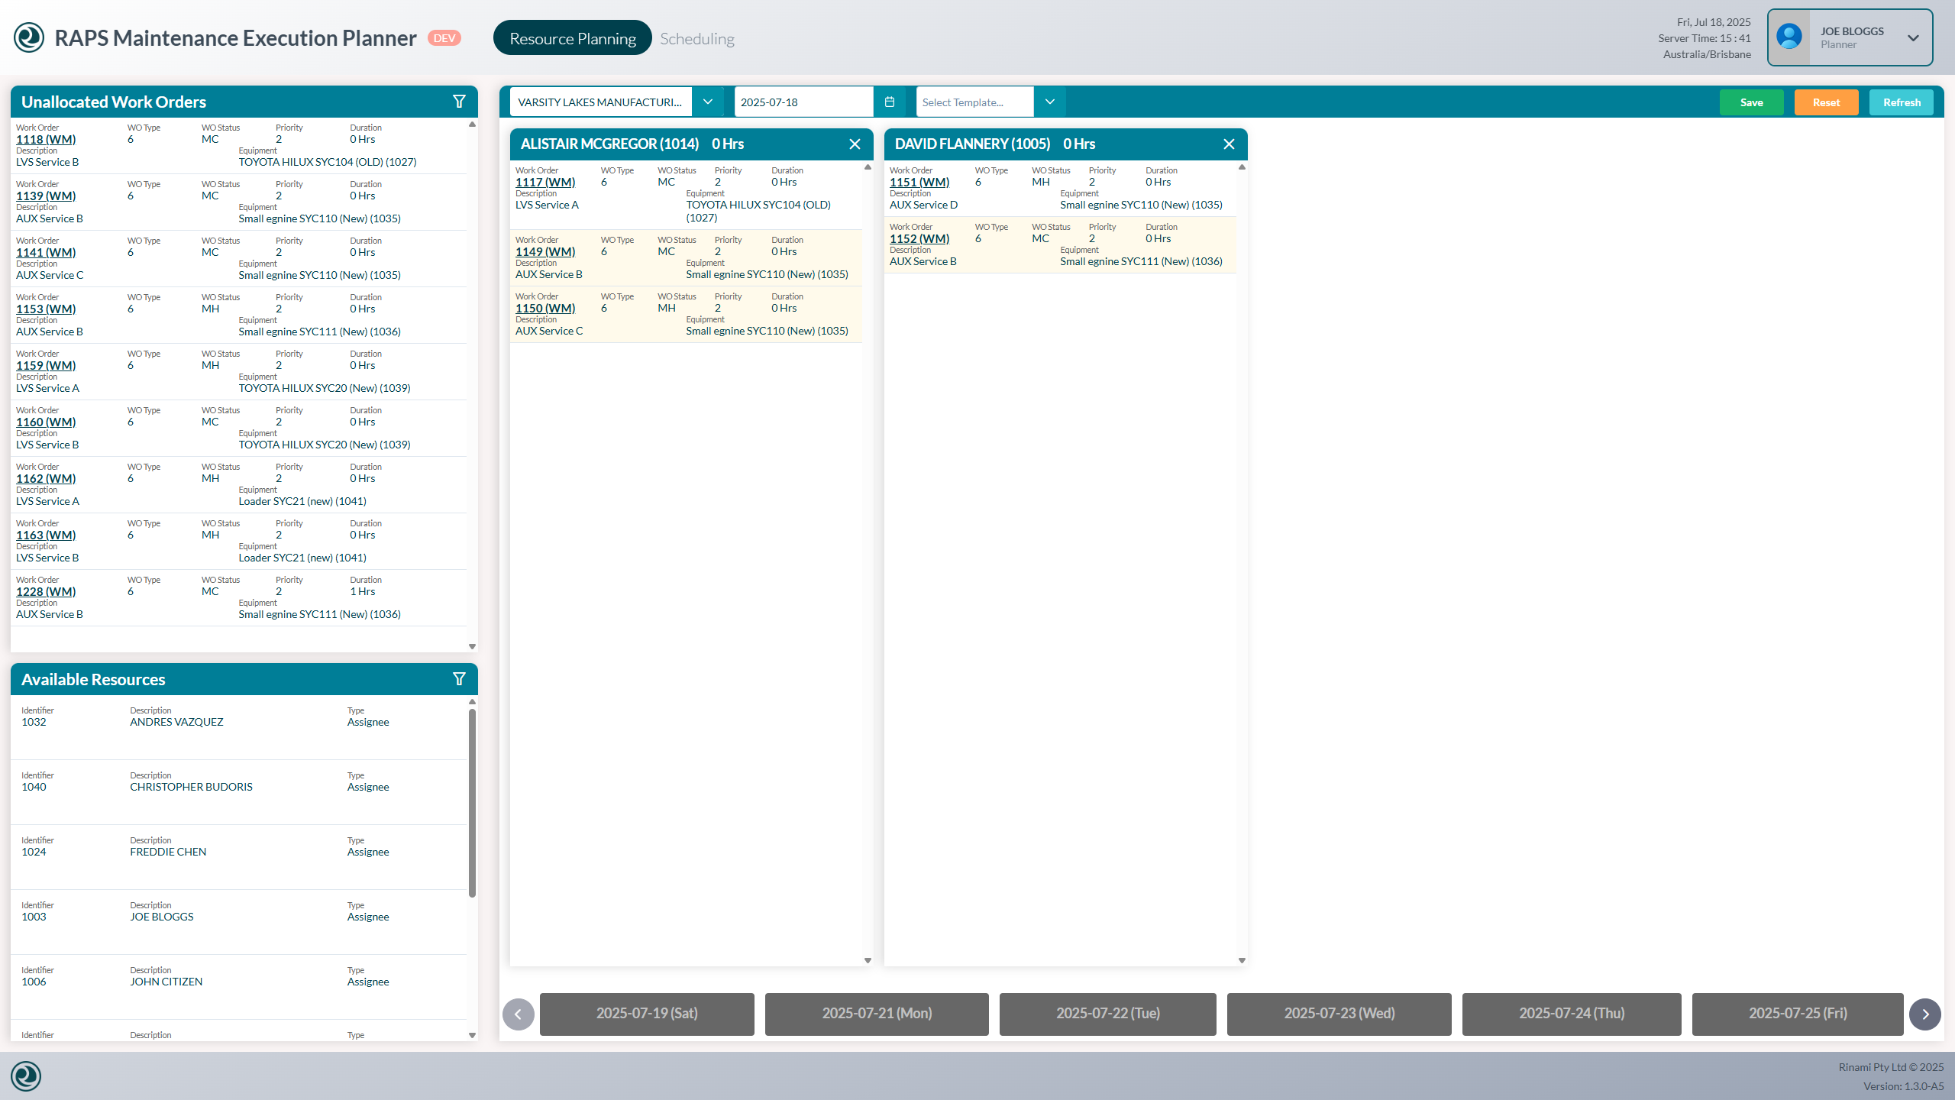Open the Available Resources filter
1955x1100 pixels.
(x=459, y=678)
